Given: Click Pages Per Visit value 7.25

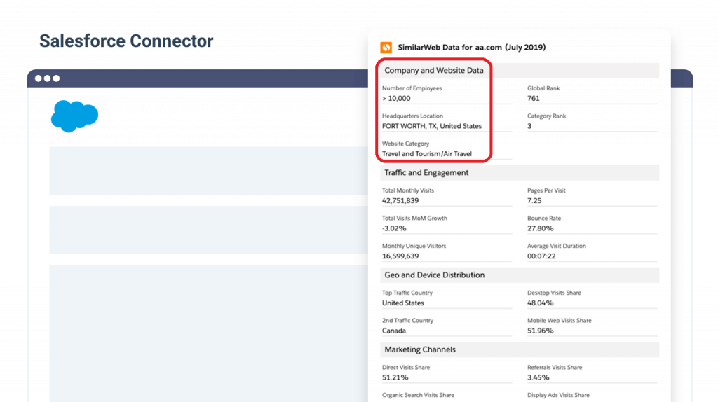Looking at the screenshot, I should coord(534,201).
